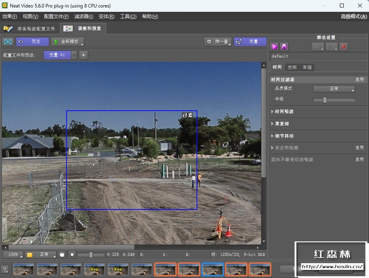
Task: Add a new variant with plus icon
Action: pos(83,55)
